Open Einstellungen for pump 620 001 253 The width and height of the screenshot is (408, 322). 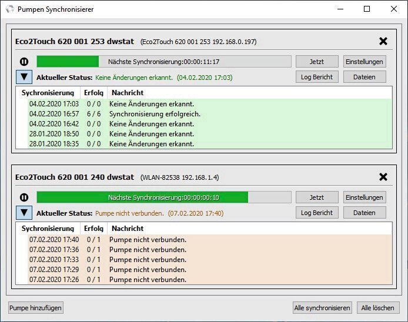click(364, 62)
